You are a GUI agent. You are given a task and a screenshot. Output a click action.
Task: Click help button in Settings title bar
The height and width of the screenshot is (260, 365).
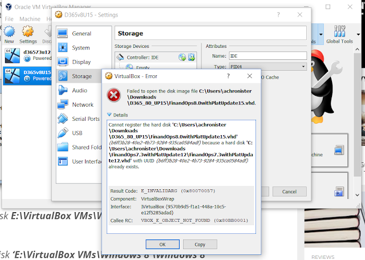pos(278,15)
